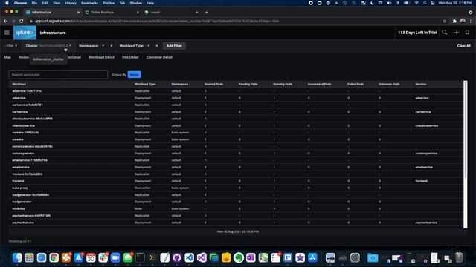Click the 112 Days Left in Trial link
Viewport: 476px width, 267px height.
pyautogui.click(x=417, y=33)
